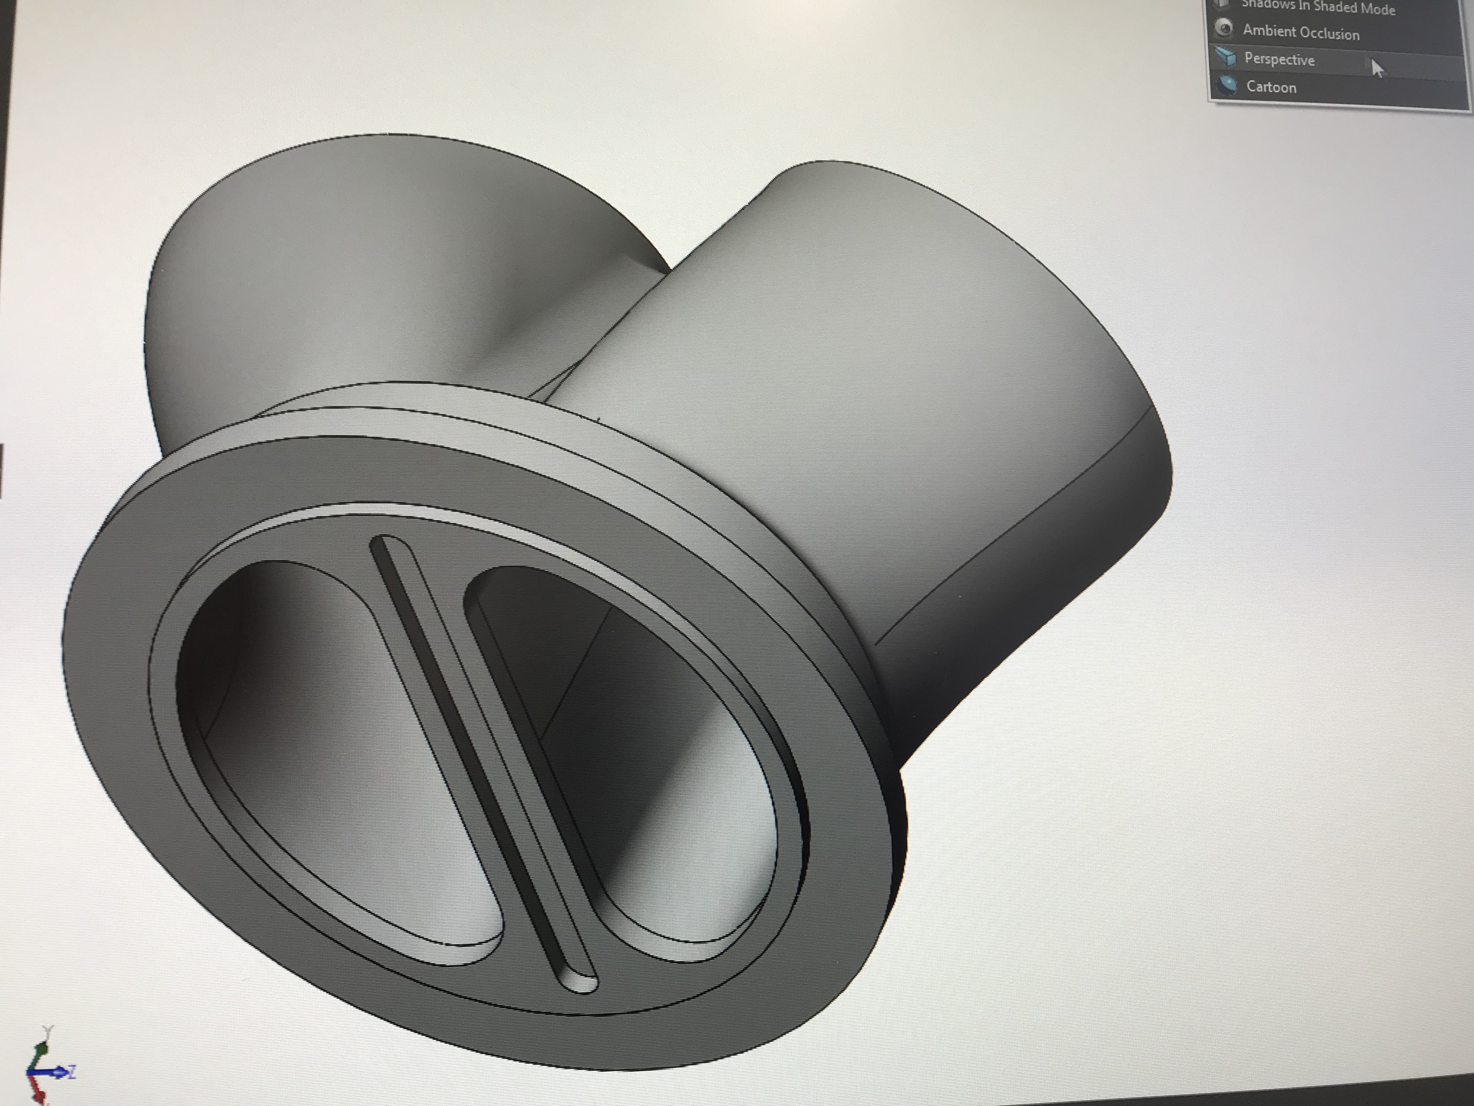This screenshot has width=1474, height=1106.
Task: Click the blue Z axis arrow on triad
Action: (x=54, y=1073)
